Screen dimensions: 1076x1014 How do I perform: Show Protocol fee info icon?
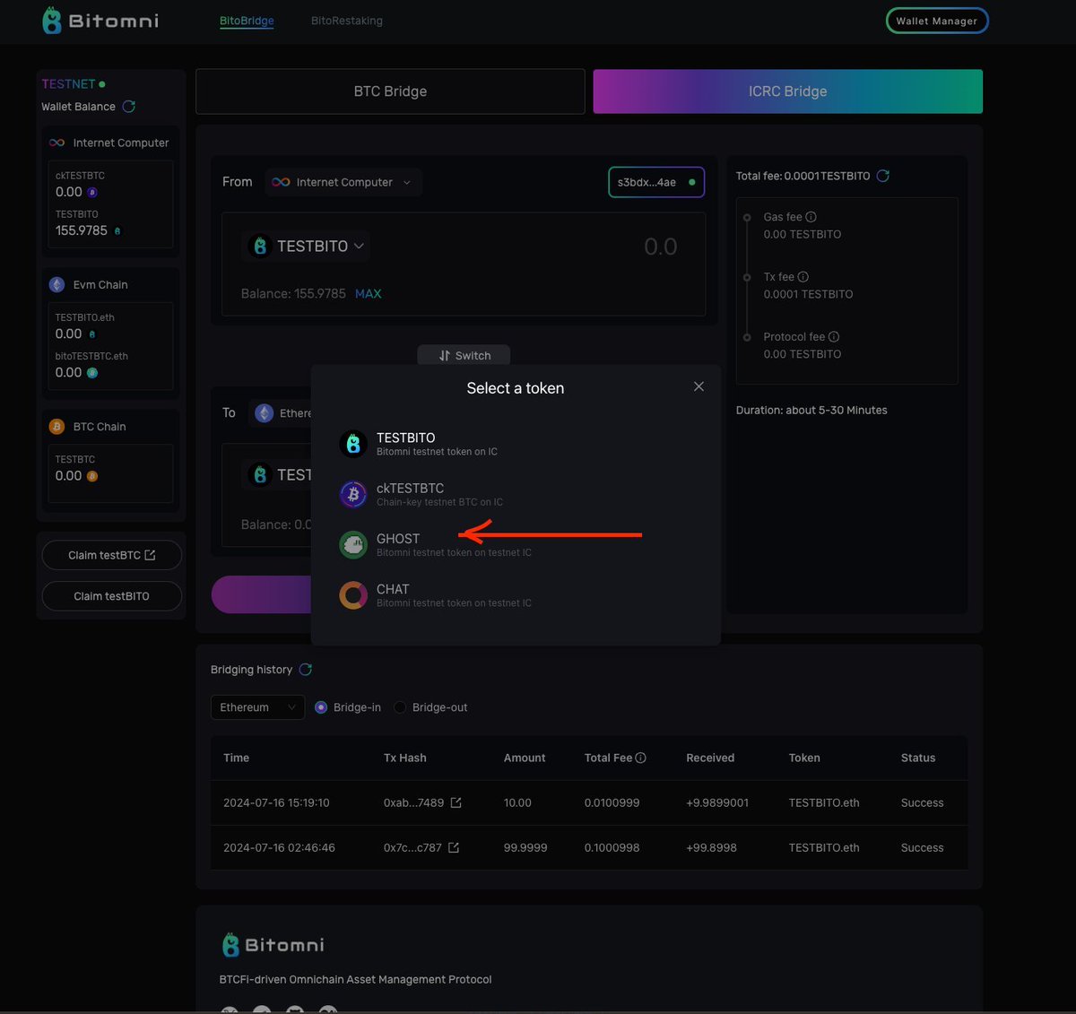pos(834,337)
